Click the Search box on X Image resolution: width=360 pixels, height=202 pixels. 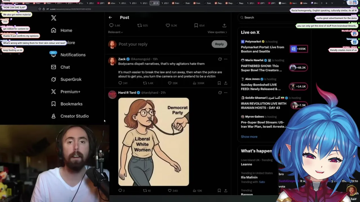[274, 17]
